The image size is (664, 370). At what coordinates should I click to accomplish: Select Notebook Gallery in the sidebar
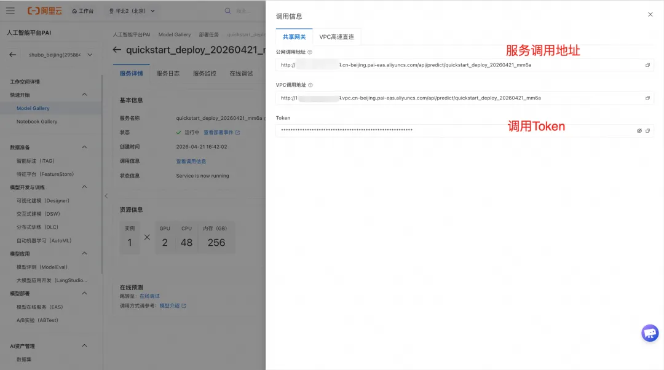tap(37, 122)
